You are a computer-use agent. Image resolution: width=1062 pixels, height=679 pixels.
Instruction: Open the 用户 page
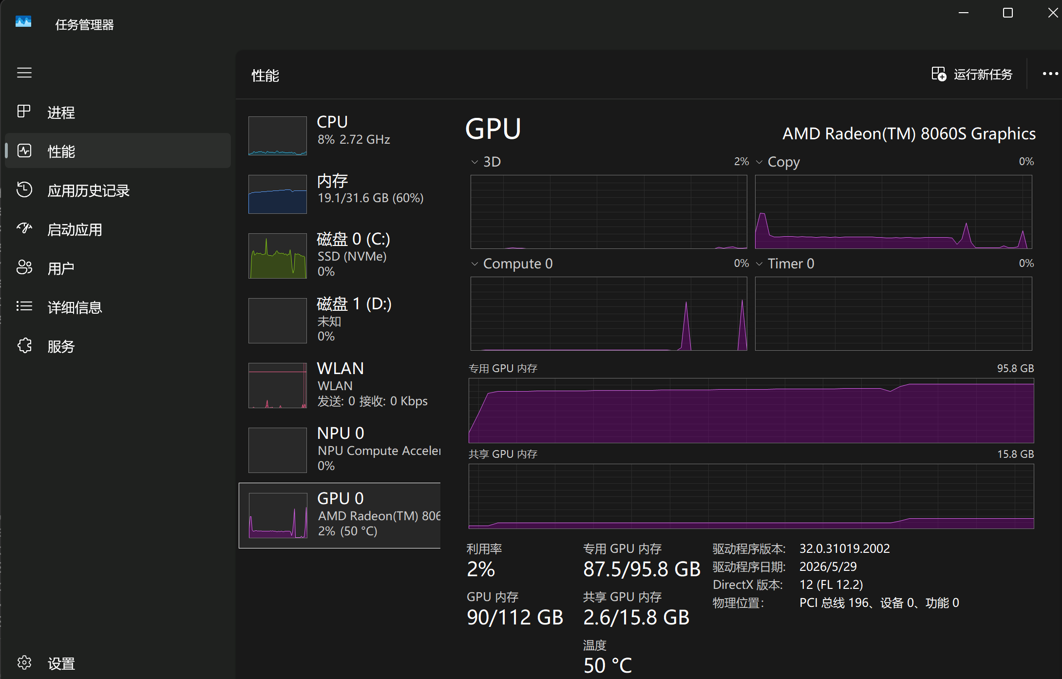click(x=118, y=268)
